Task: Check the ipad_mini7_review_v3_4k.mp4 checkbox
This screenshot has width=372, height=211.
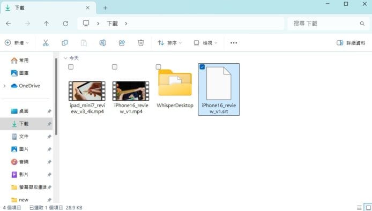Action: click(71, 67)
